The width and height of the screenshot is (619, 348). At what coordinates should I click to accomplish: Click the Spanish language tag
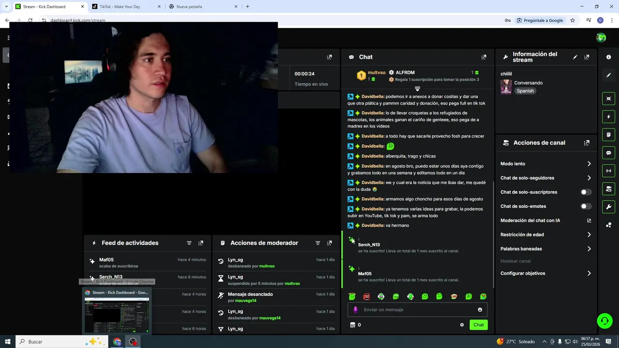[x=525, y=91]
